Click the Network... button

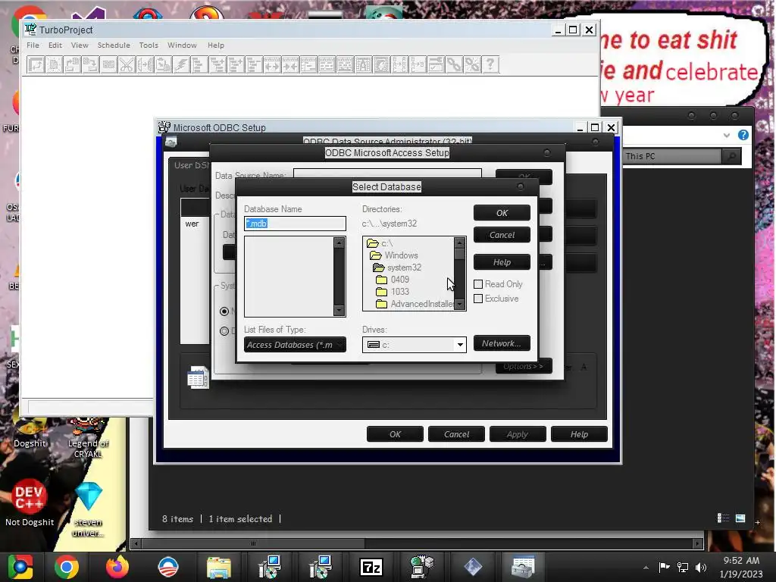(x=502, y=343)
